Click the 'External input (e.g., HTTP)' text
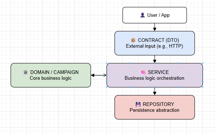217x134 pixels. coord(154,46)
